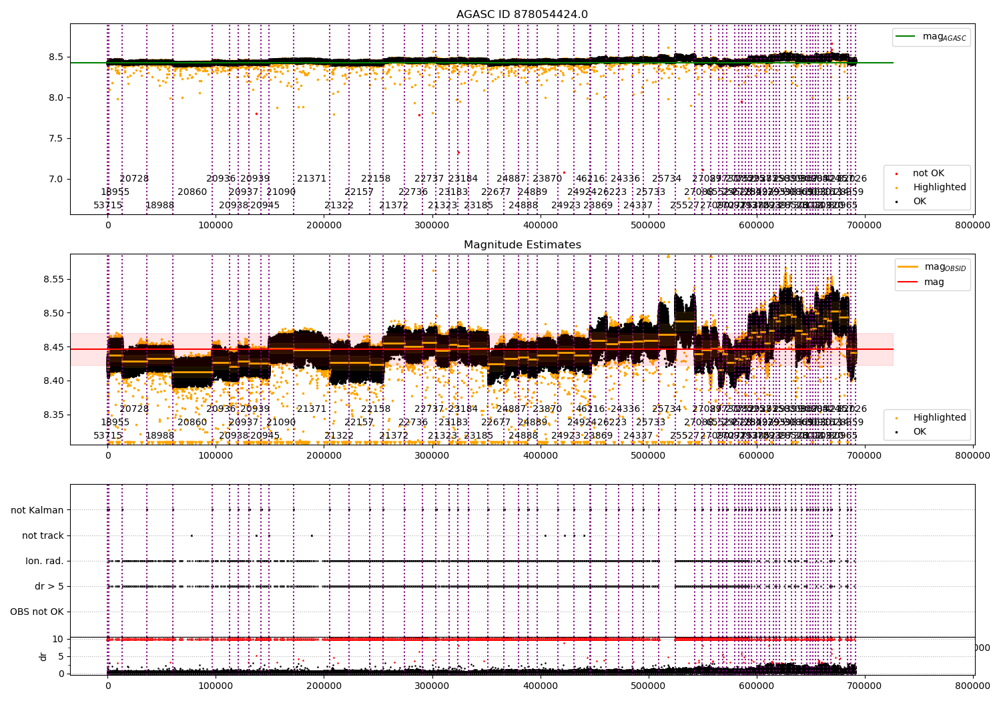1001x701 pixels.
Task: Click y-axis tick "8.50"
Action: pyautogui.click(x=52, y=313)
